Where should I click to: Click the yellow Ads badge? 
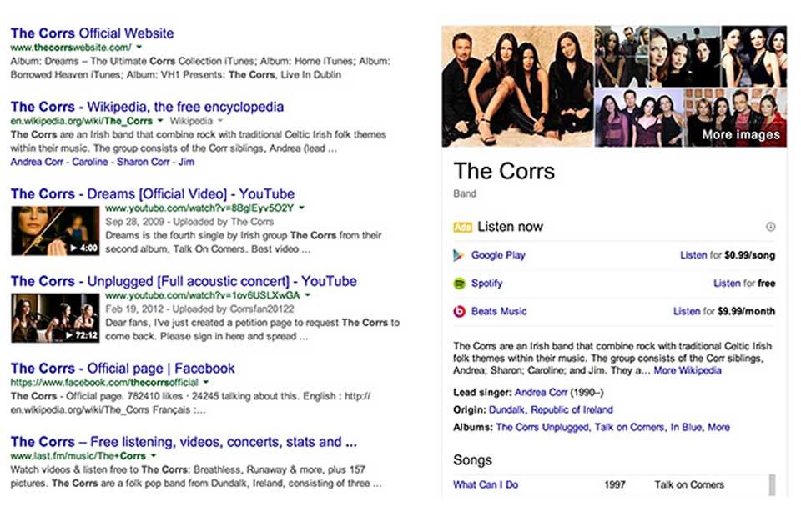[x=463, y=227]
